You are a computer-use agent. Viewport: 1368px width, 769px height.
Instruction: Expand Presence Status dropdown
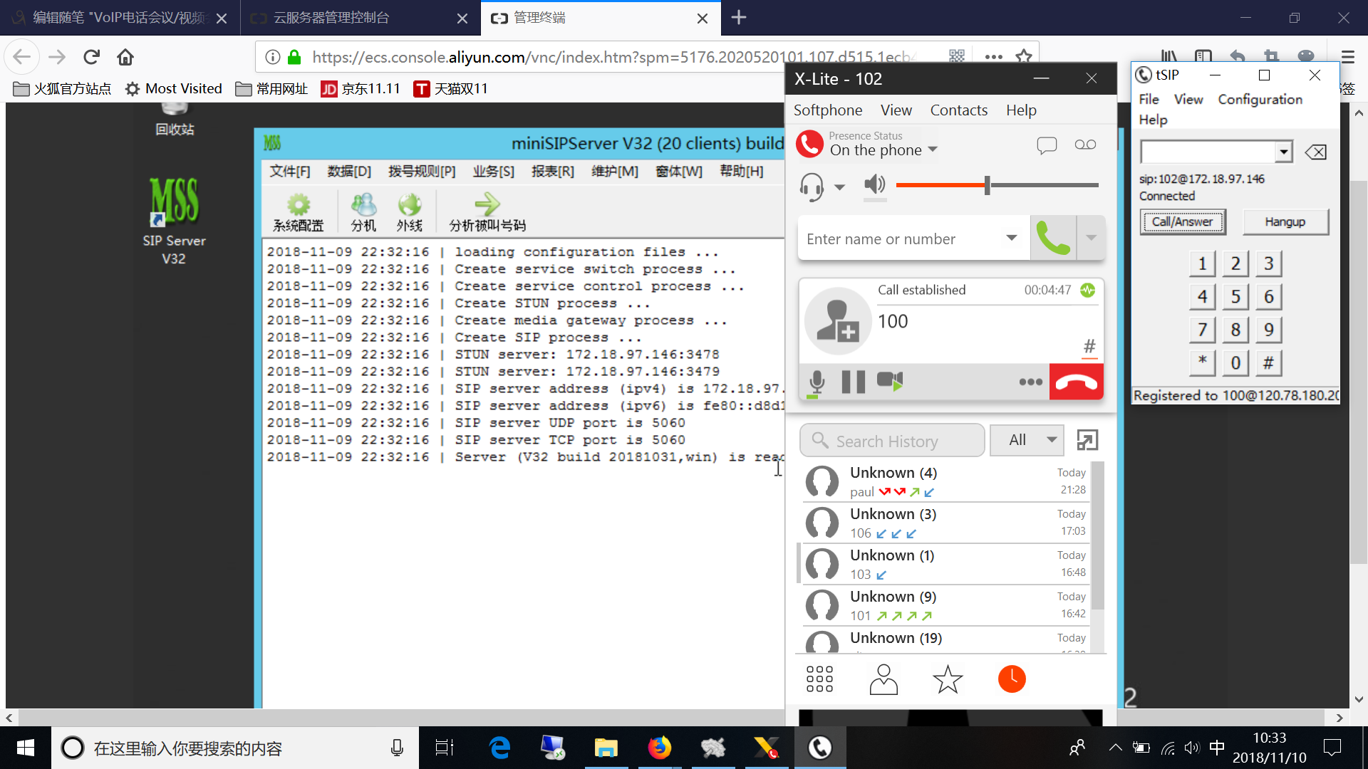point(933,150)
